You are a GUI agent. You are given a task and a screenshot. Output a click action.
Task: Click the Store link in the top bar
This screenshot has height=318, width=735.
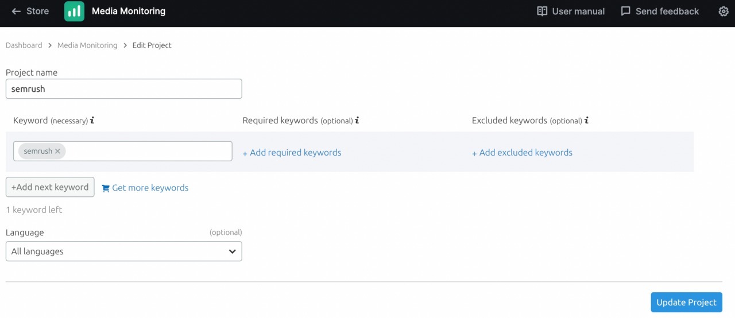pos(38,11)
